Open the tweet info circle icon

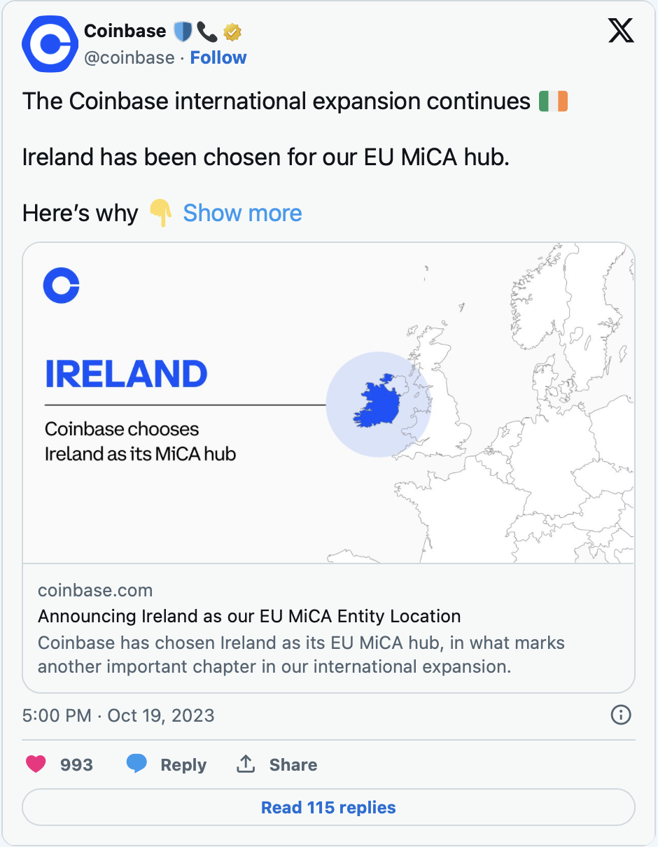(621, 715)
